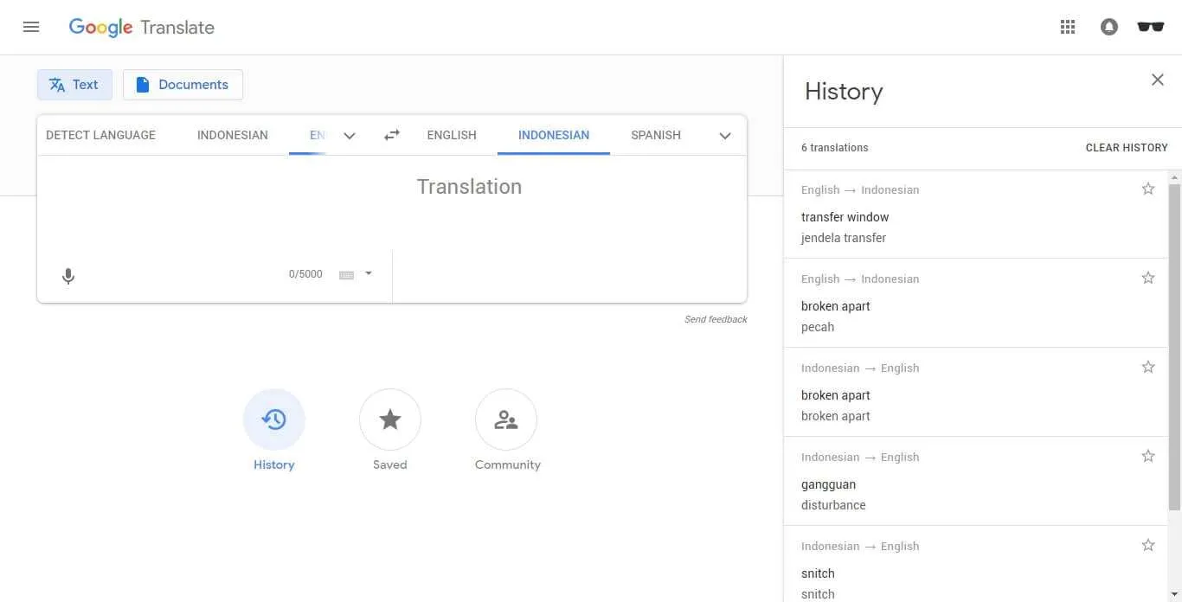Click the Translation output placeholder
1182x602 pixels.
pos(469,187)
